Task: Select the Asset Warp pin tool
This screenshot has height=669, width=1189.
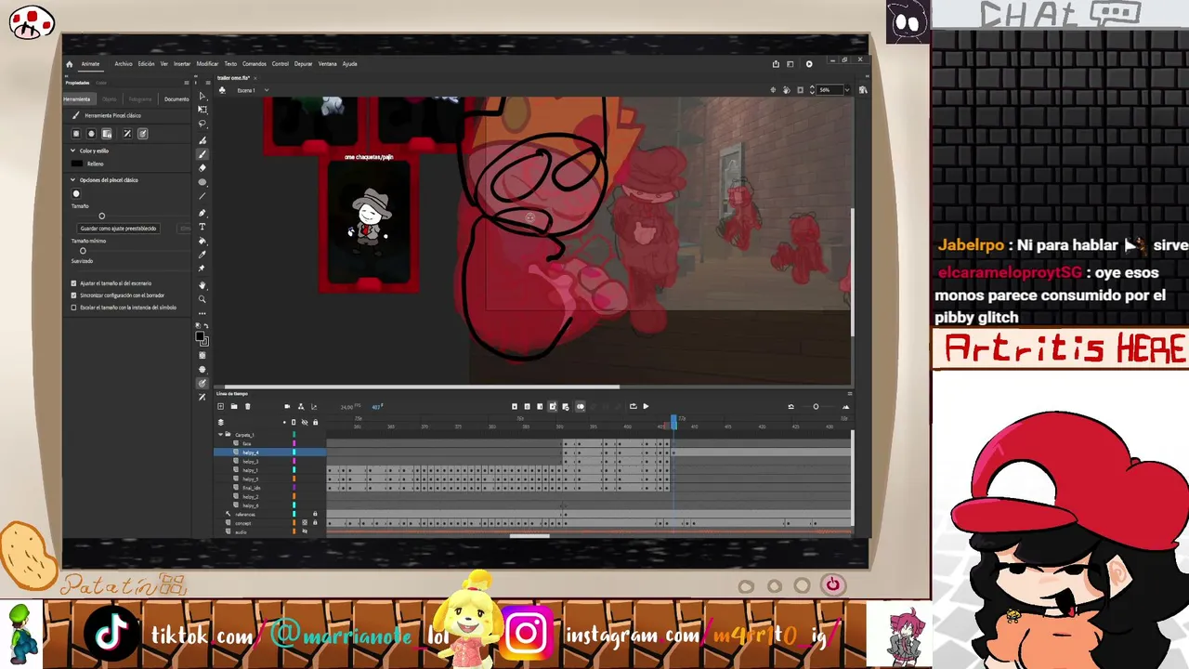Action: (203, 269)
